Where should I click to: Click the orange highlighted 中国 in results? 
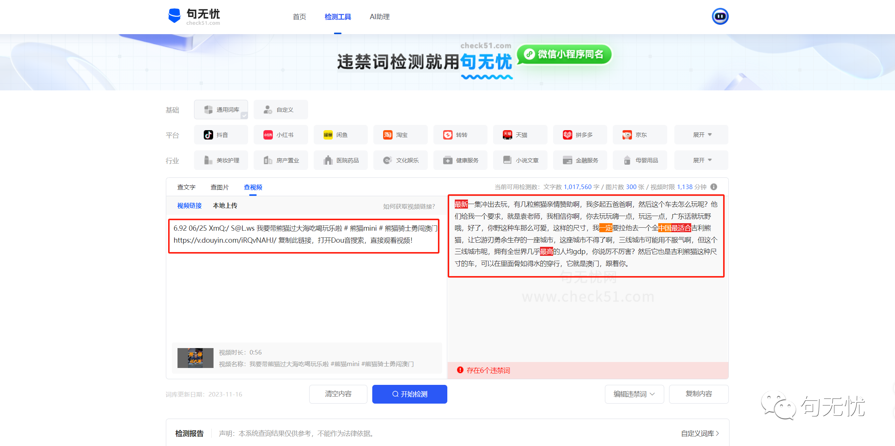pos(665,228)
